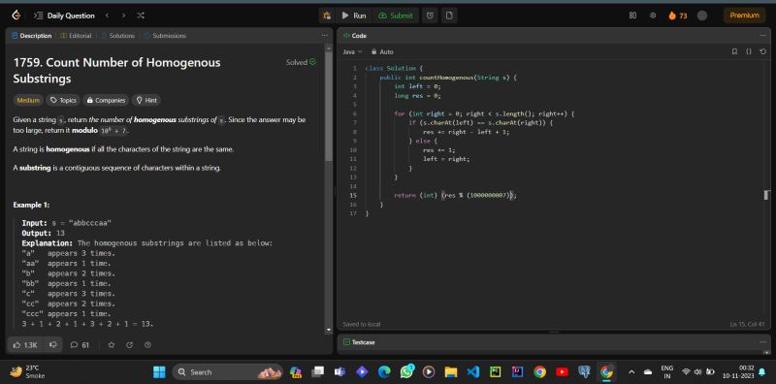Open Microsoft Edge from the taskbar

tap(384, 371)
